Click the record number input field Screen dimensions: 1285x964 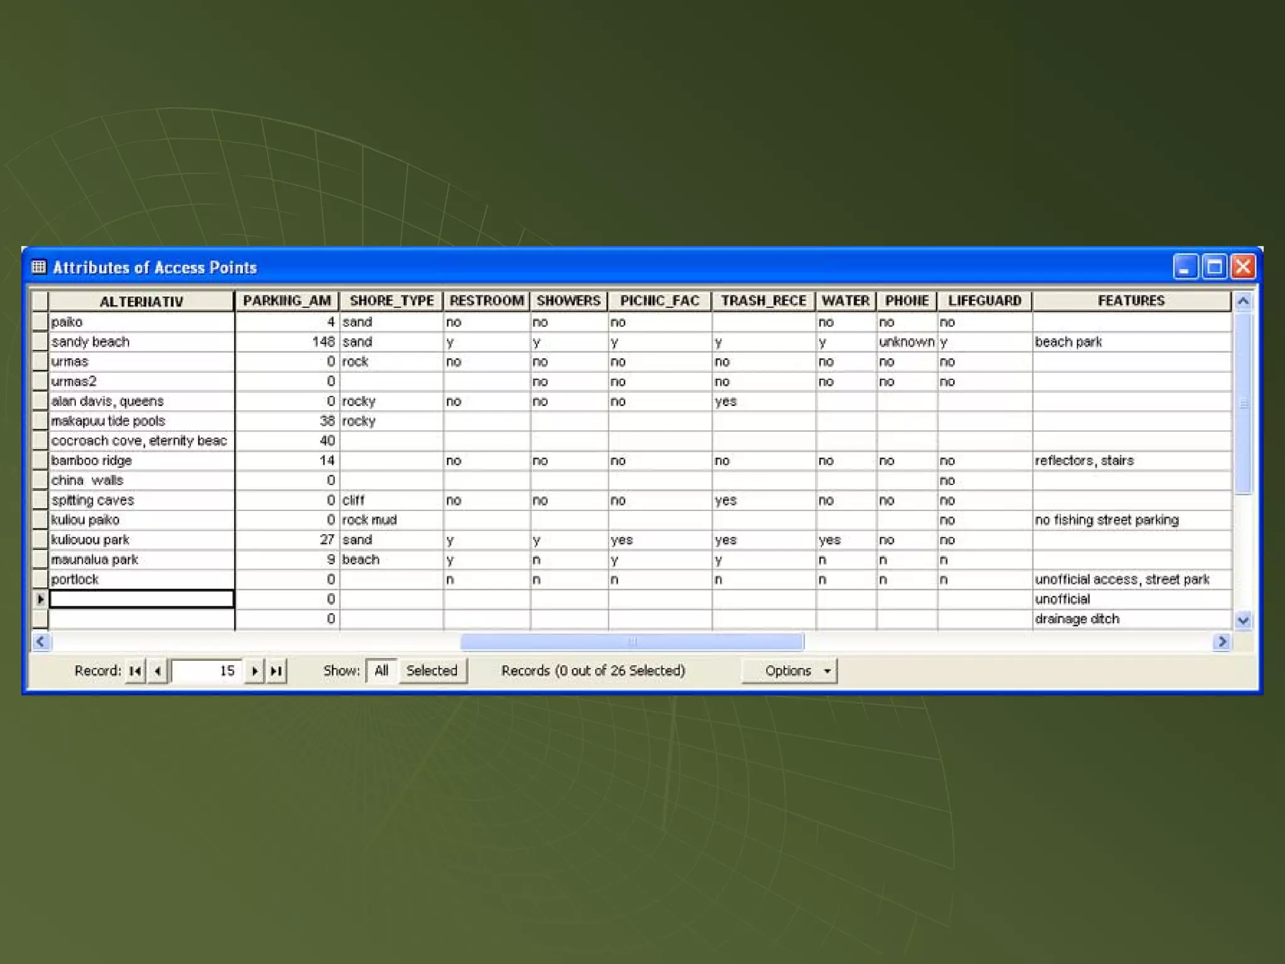[x=206, y=671]
